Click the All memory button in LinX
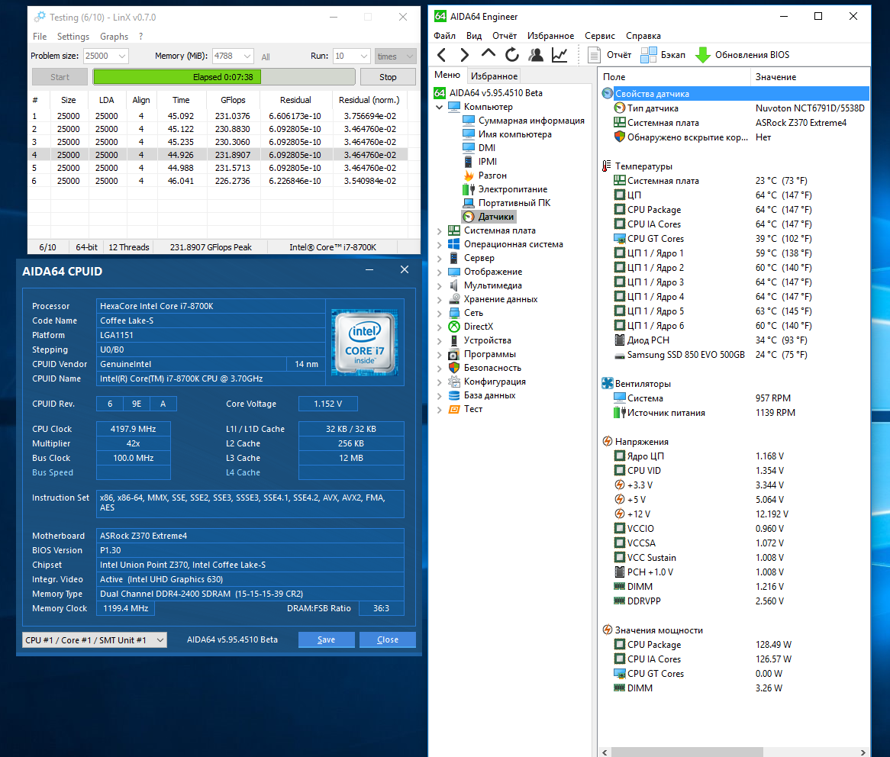 [x=266, y=56]
